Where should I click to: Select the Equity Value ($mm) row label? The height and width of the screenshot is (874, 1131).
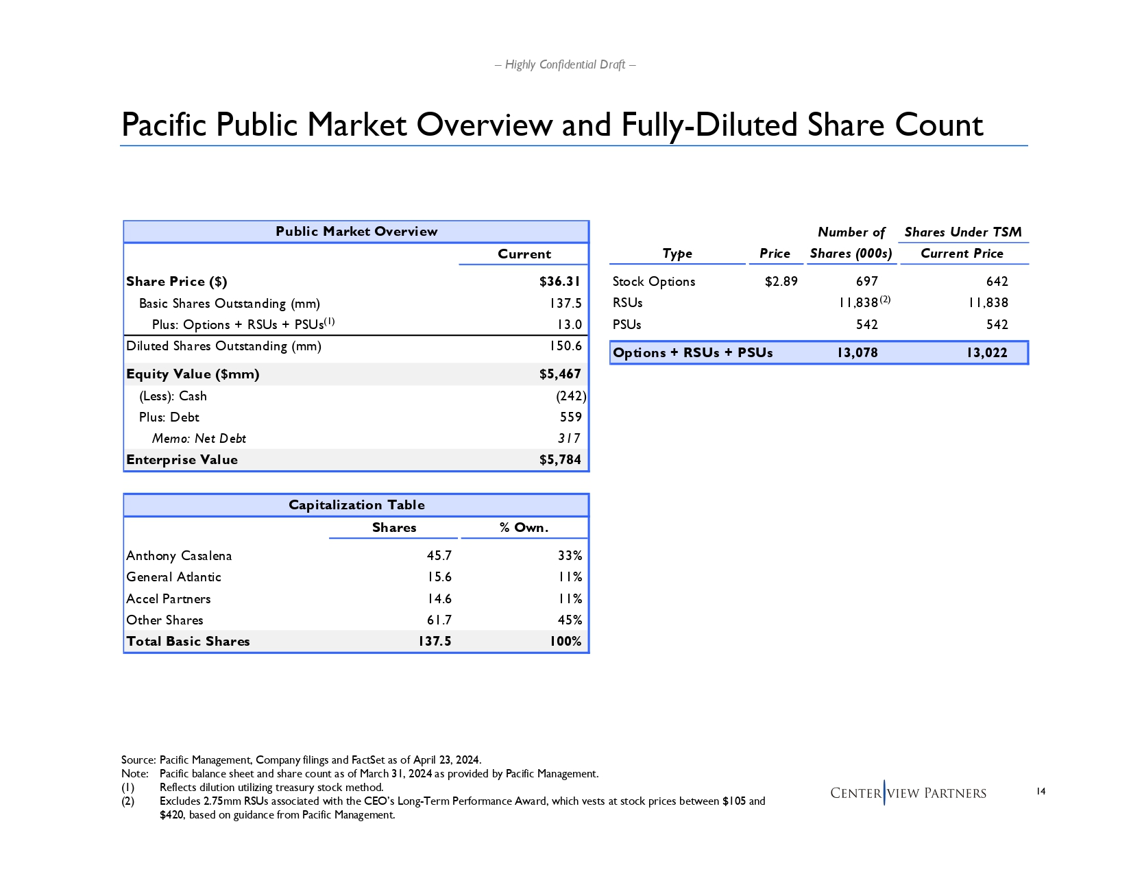[x=193, y=374]
